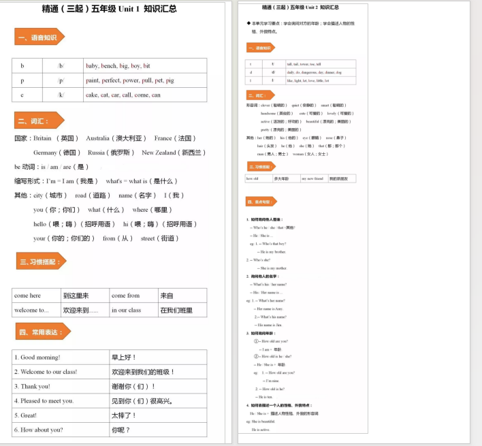
Task: Click the vocabulary entry your (你的;你们的)
Action: pyautogui.click(x=64, y=238)
